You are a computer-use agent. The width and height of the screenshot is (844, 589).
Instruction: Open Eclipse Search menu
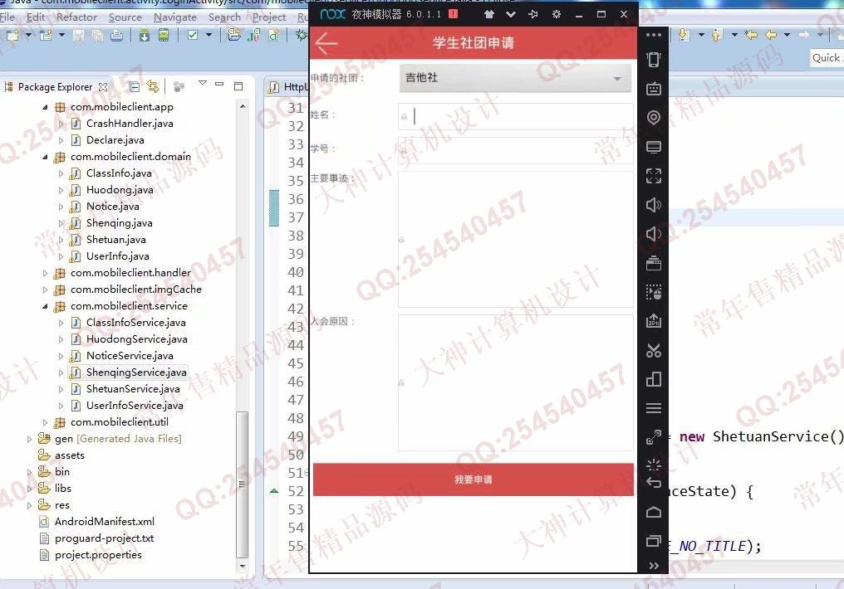click(224, 17)
